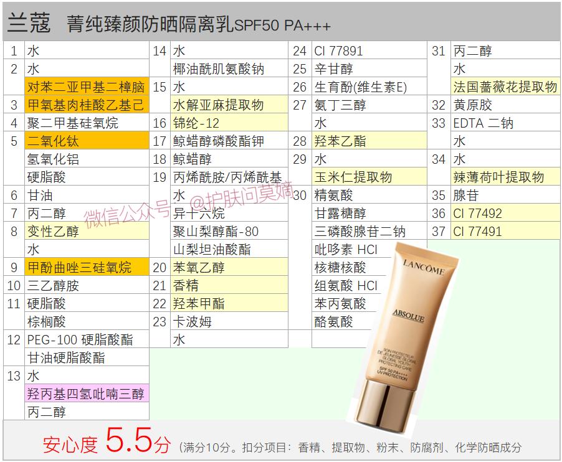Click 硬脂酸 in row 11
This screenshot has height=462, width=562.
click(x=87, y=303)
